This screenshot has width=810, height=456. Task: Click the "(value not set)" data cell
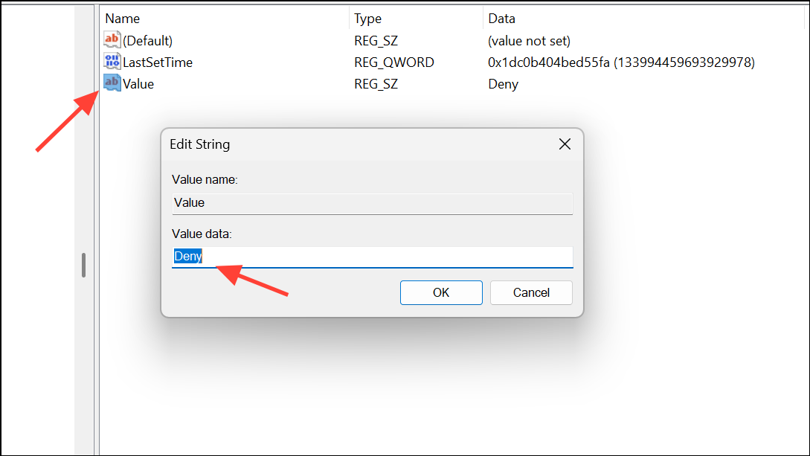click(x=529, y=41)
